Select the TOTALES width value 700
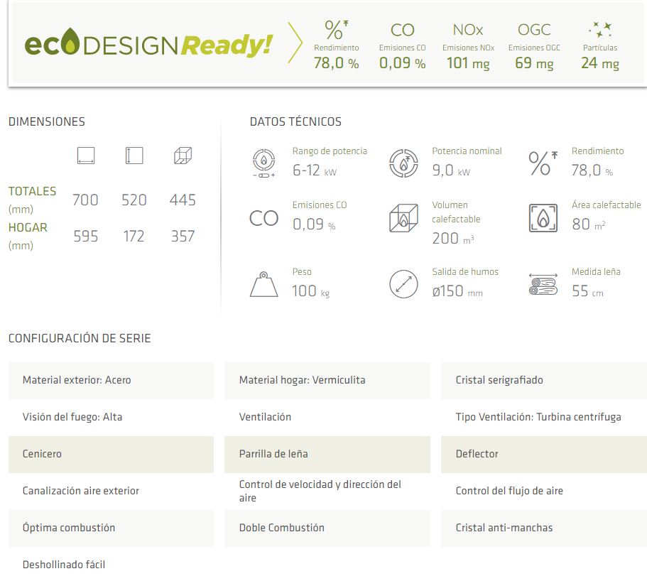Image resolution: width=647 pixels, height=581 pixels. coord(85,200)
